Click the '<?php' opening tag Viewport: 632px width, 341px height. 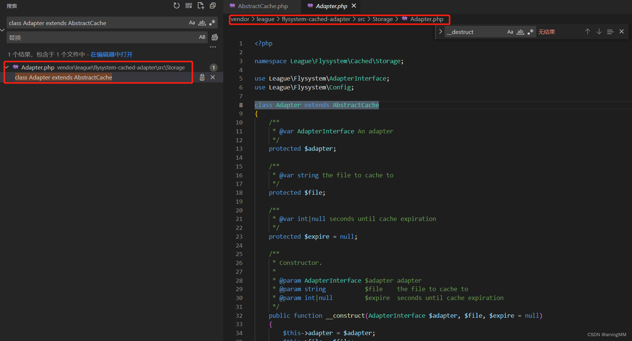click(x=264, y=43)
